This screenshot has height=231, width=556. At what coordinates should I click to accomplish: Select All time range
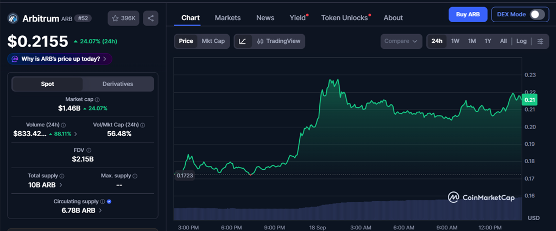pos(503,41)
